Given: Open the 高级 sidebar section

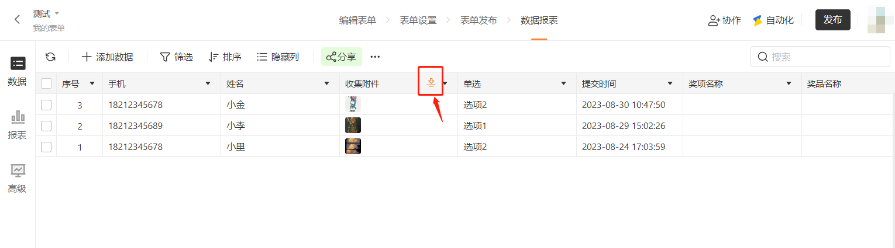Looking at the screenshot, I should click(x=18, y=179).
